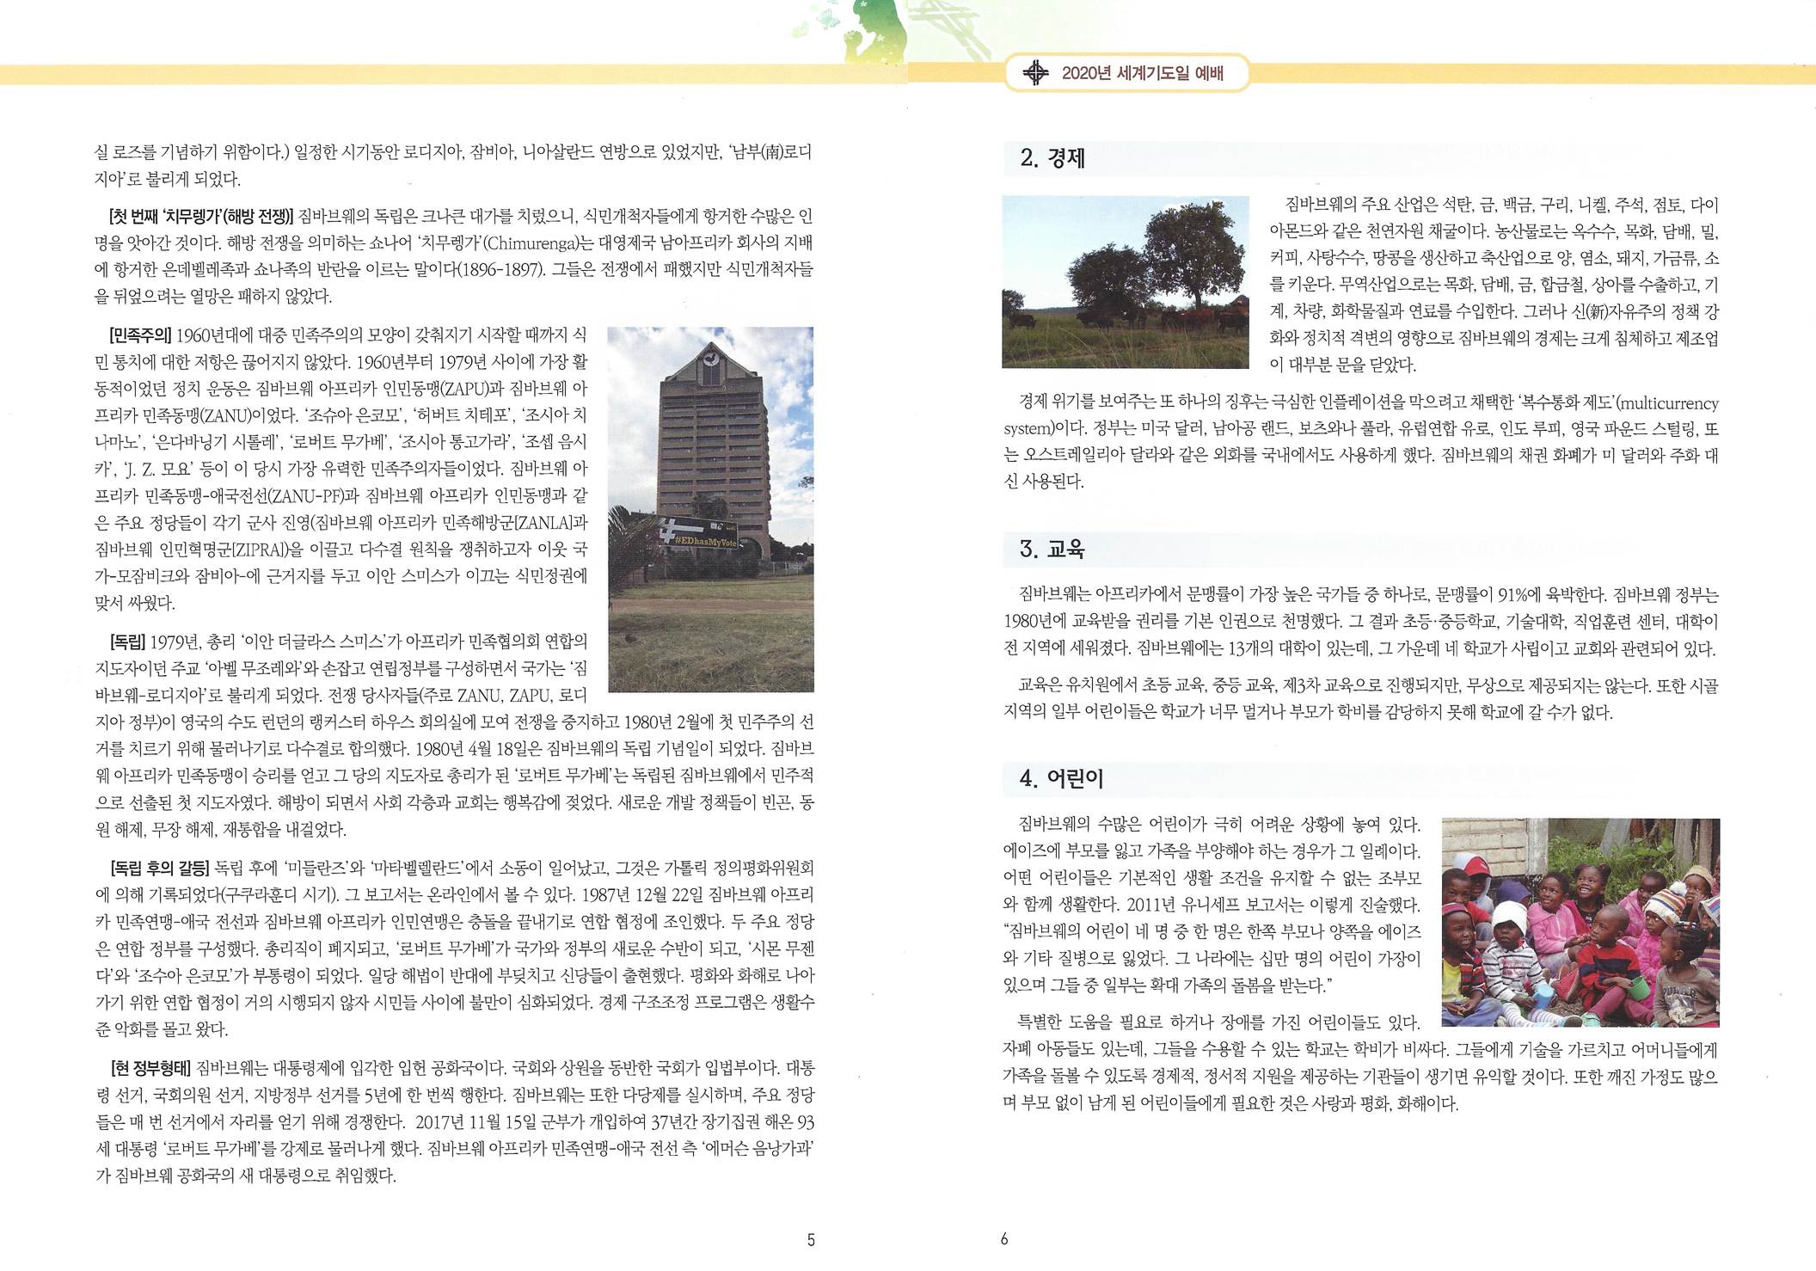Open the cattle and trees field photo
The width and height of the screenshot is (1816, 1271).
[1125, 282]
